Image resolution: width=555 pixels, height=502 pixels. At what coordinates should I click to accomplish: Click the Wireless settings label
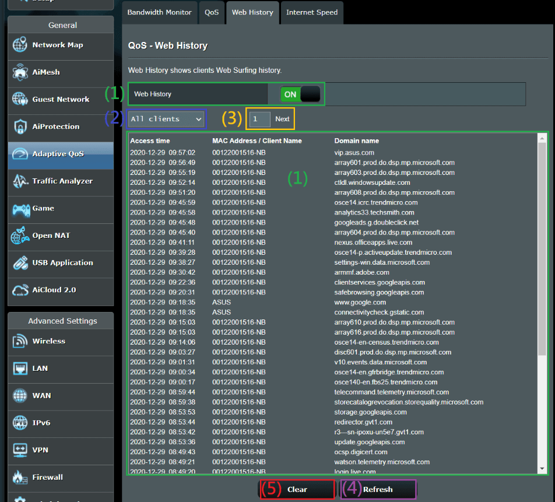click(x=49, y=341)
